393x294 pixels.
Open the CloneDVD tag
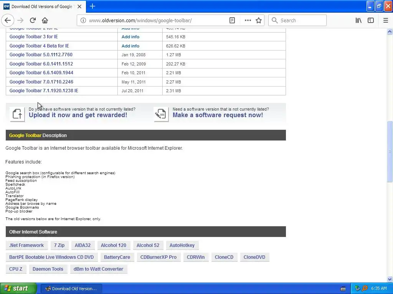pos(254,257)
